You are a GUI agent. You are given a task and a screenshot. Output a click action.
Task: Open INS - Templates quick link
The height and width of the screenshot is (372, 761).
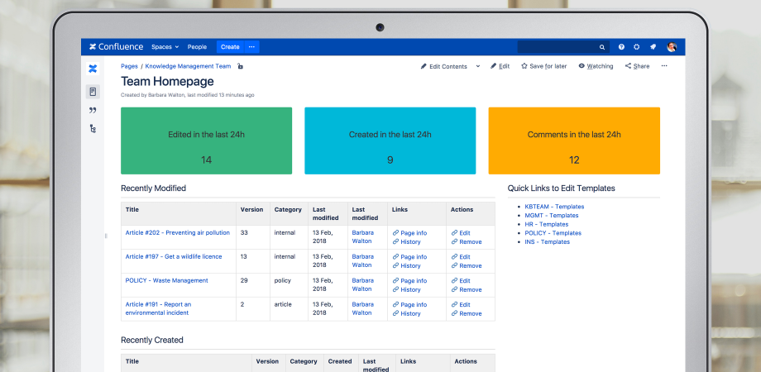(x=547, y=241)
